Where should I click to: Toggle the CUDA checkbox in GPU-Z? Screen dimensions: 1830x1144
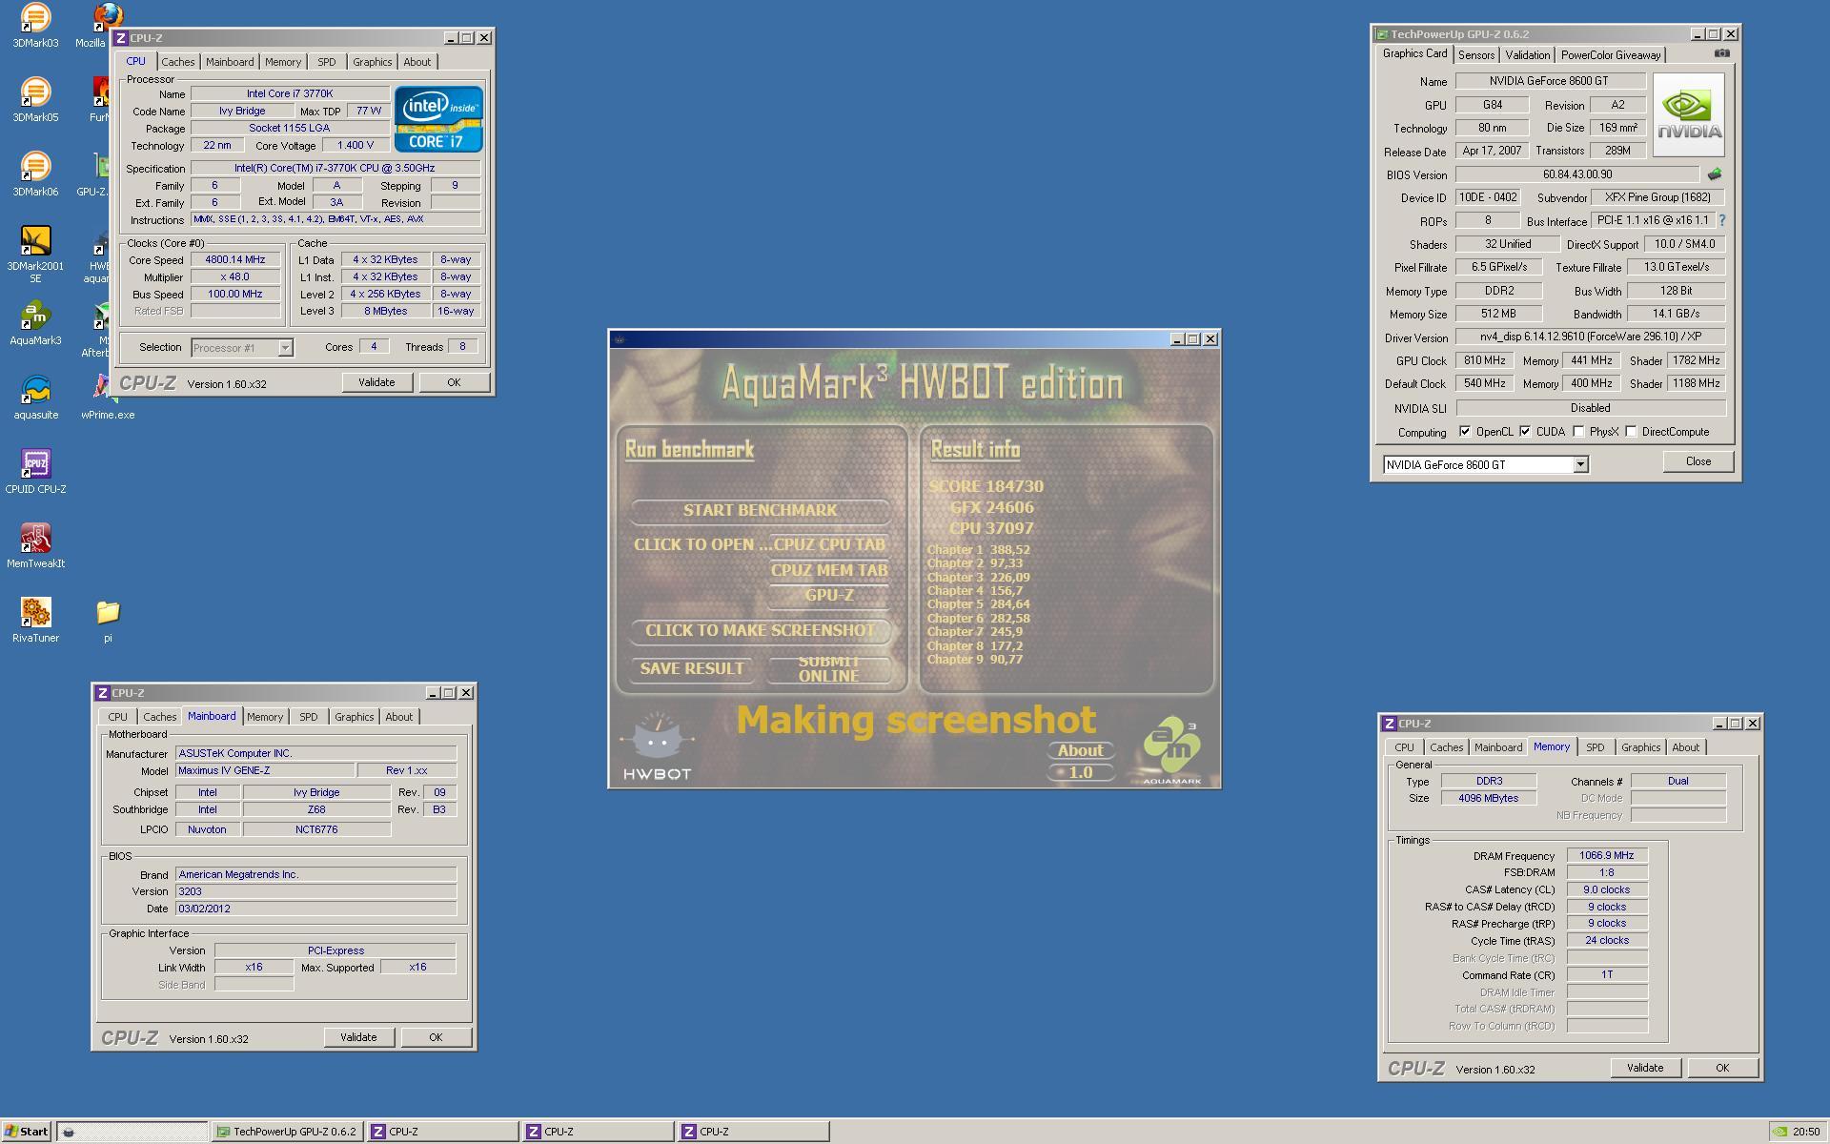pos(1525,431)
